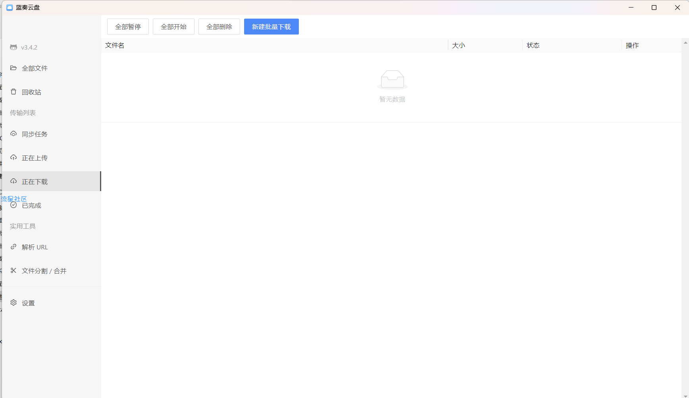Click the cat icon beside v3.4.2
689x398 pixels.
click(13, 47)
